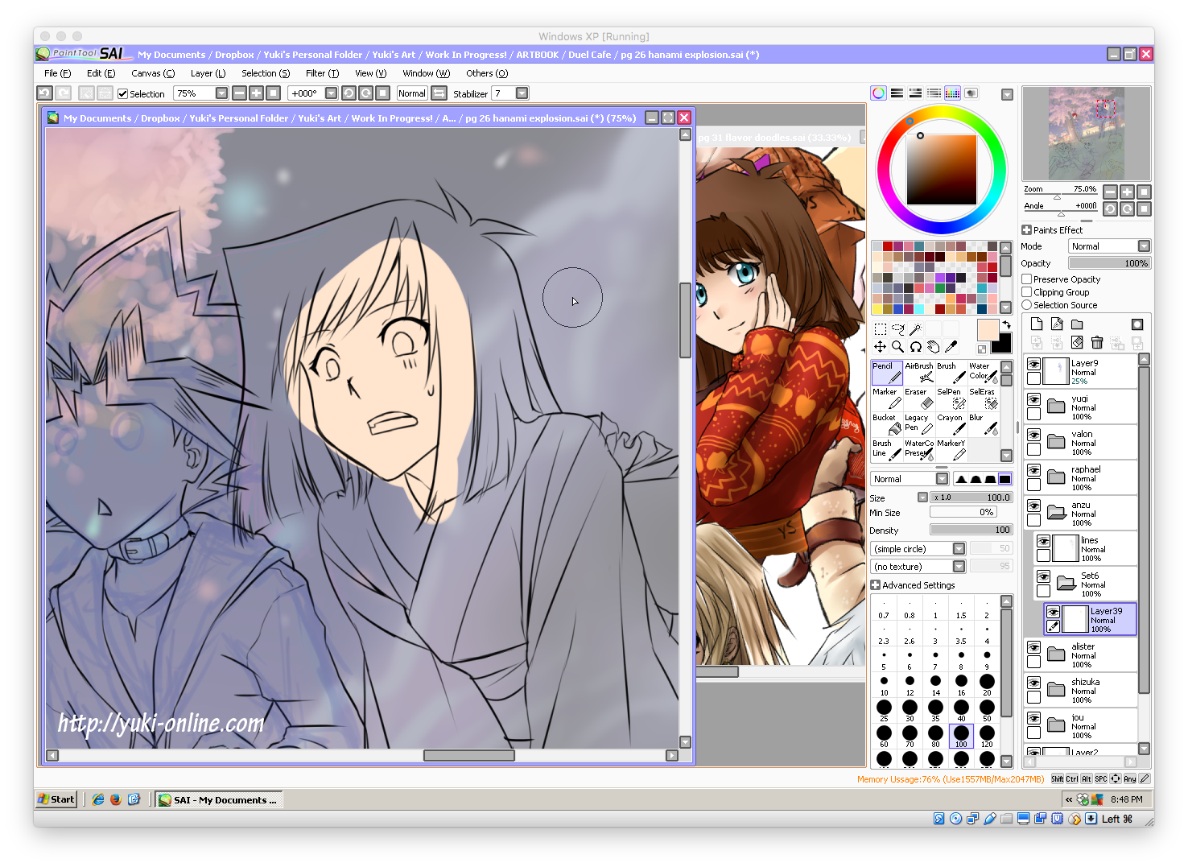Screen dimensions: 1188x867
Task: Enable Preserve Opacity checkbox
Action: pyautogui.click(x=1027, y=279)
